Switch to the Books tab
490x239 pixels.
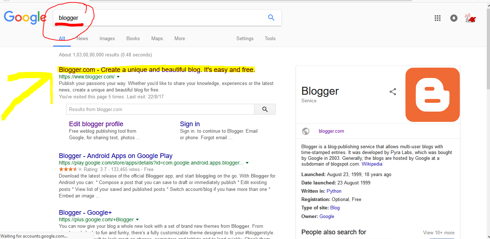133,38
